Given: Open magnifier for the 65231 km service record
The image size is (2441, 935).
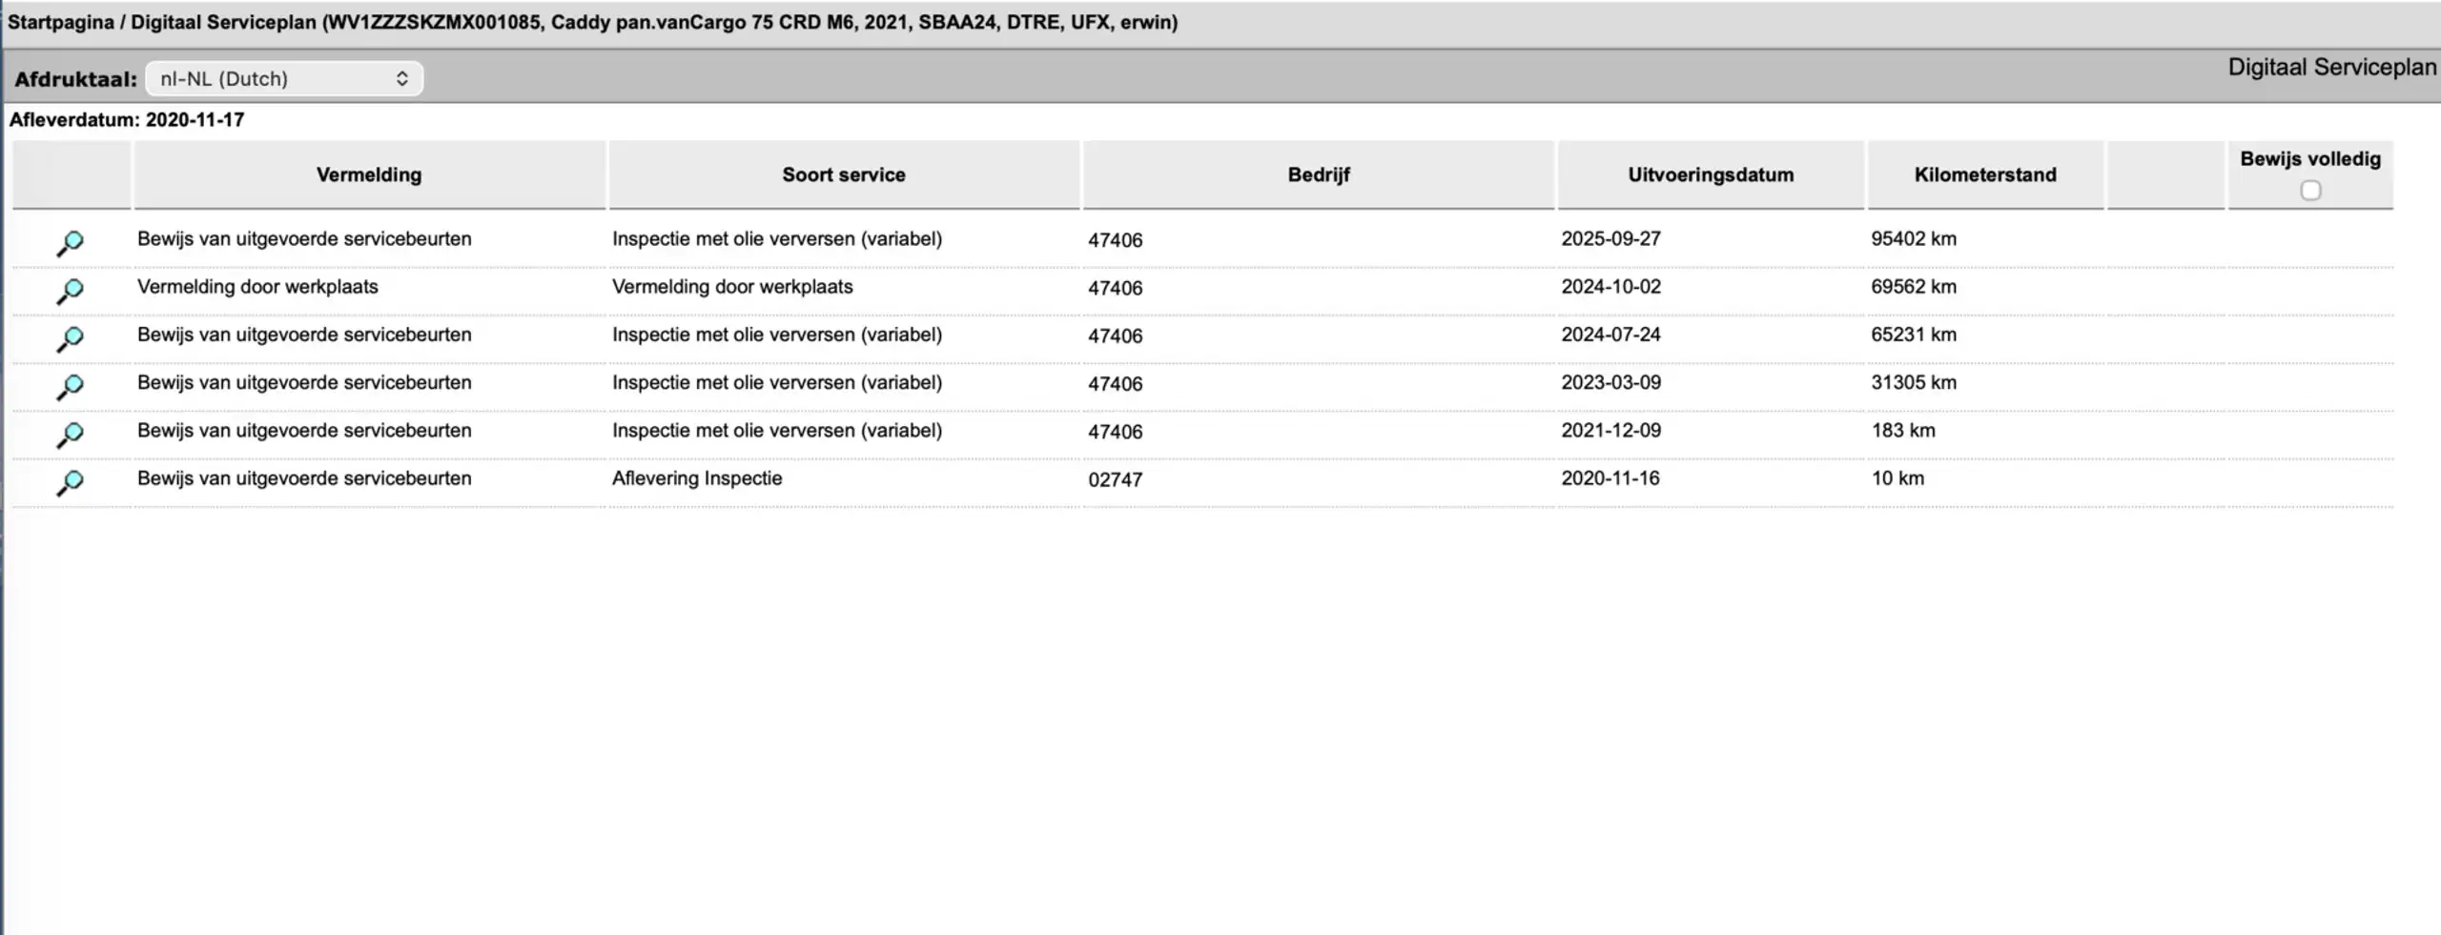Looking at the screenshot, I should click(70, 338).
